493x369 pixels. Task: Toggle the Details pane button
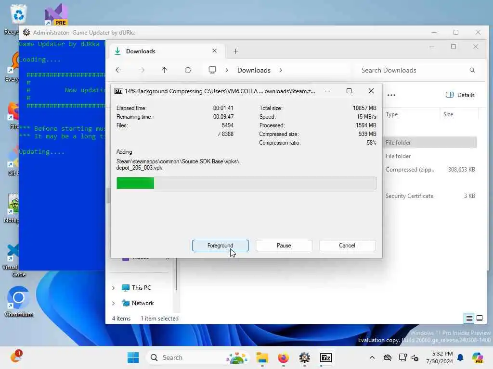point(460,95)
